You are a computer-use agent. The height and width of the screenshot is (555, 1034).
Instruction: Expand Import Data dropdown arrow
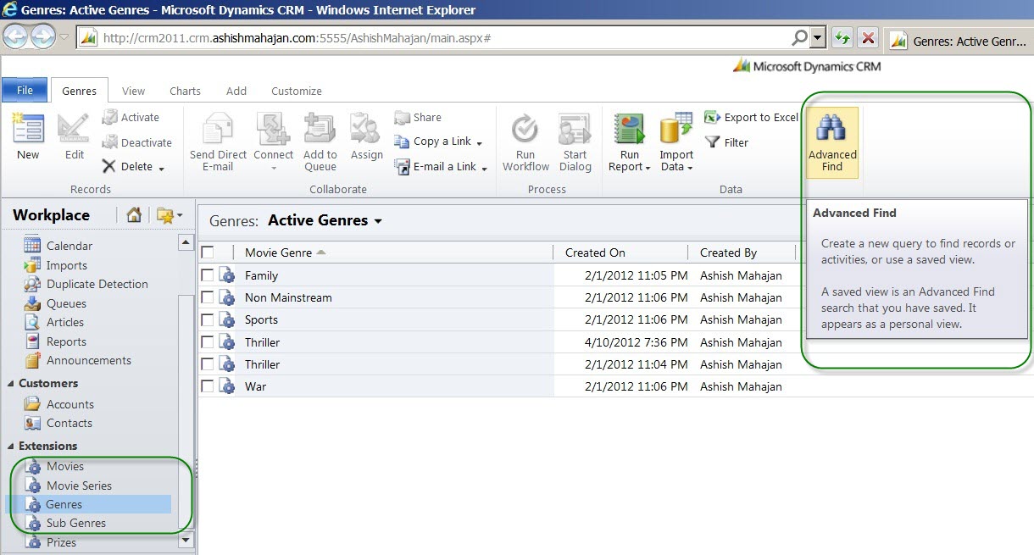tap(690, 168)
